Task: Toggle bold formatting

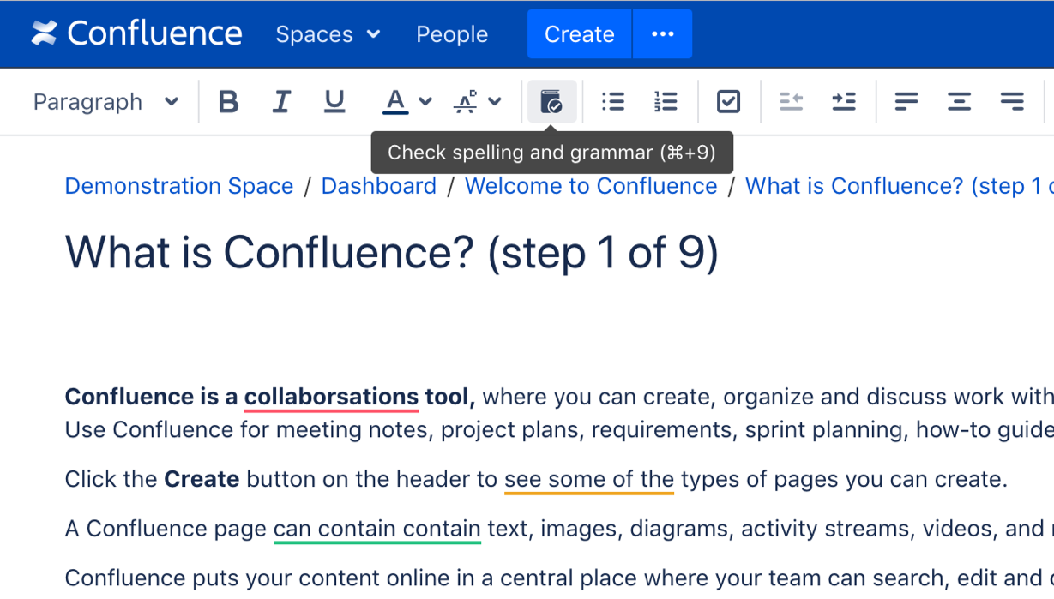Action: (x=228, y=102)
